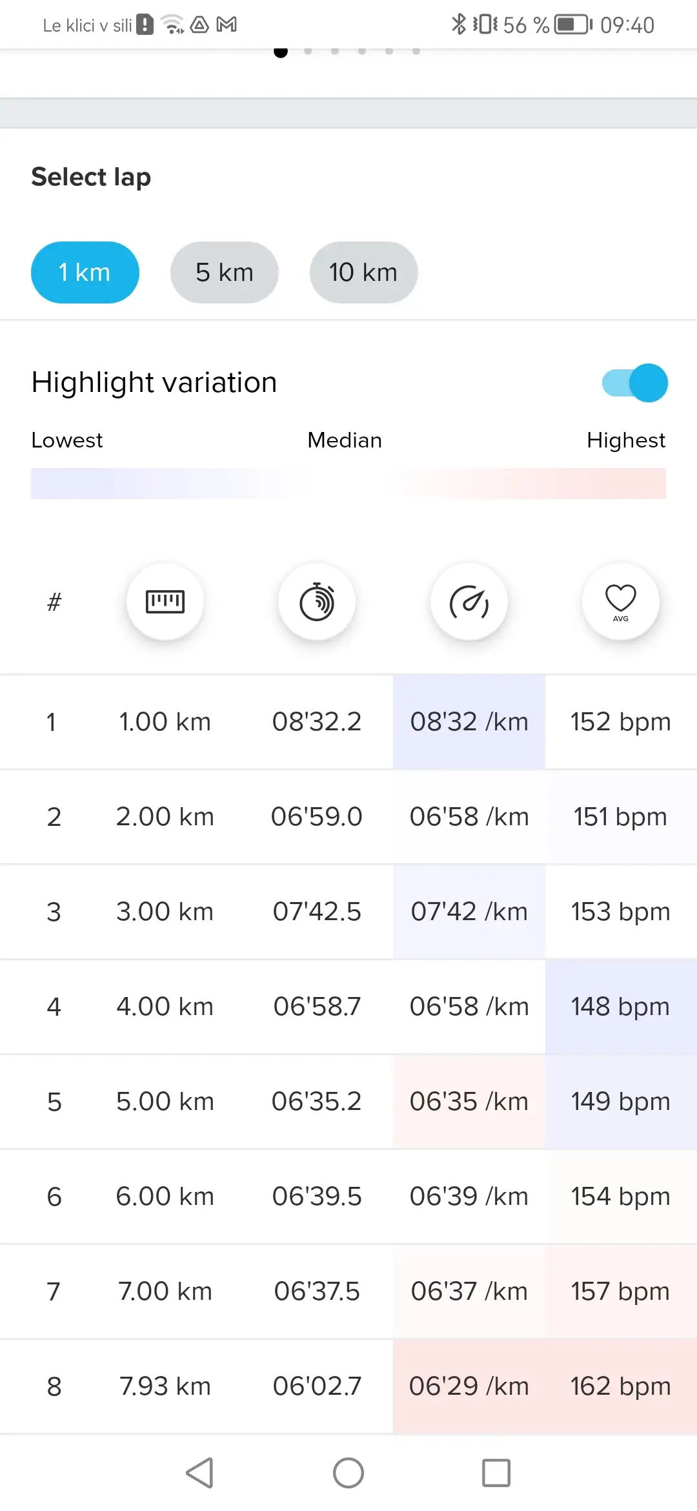697x1511 pixels.
Task: Tap the # lap number column header
Action: pos(54,602)
